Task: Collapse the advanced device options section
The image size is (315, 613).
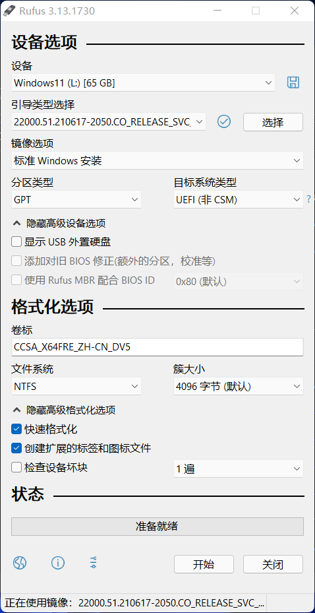Action: coord(59,224)
